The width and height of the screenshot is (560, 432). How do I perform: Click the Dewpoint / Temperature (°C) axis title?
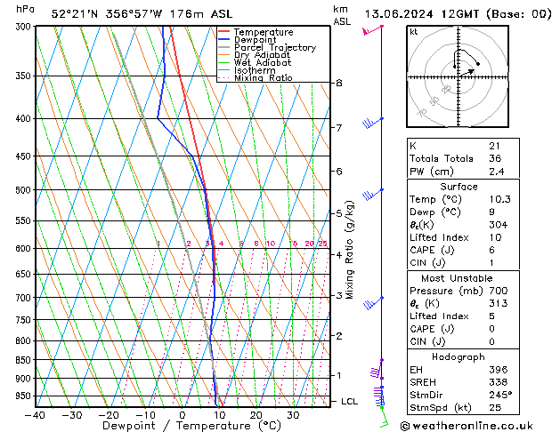point(191,426)
